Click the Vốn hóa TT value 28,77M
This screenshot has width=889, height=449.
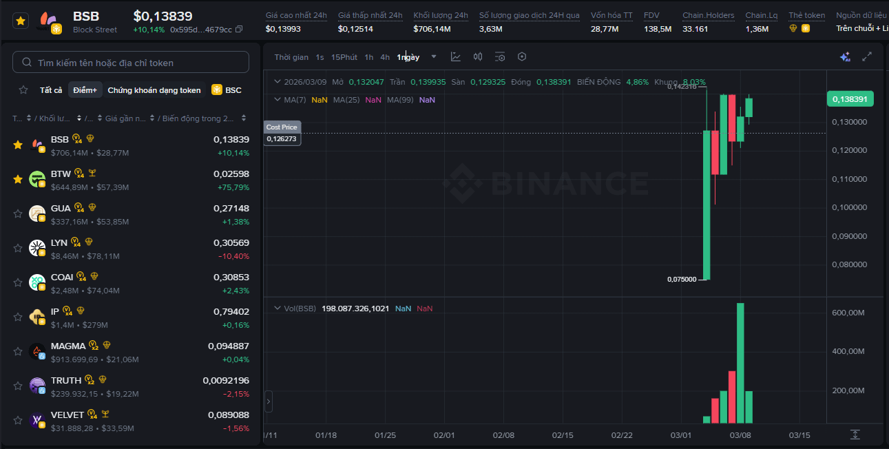point(605,29)
